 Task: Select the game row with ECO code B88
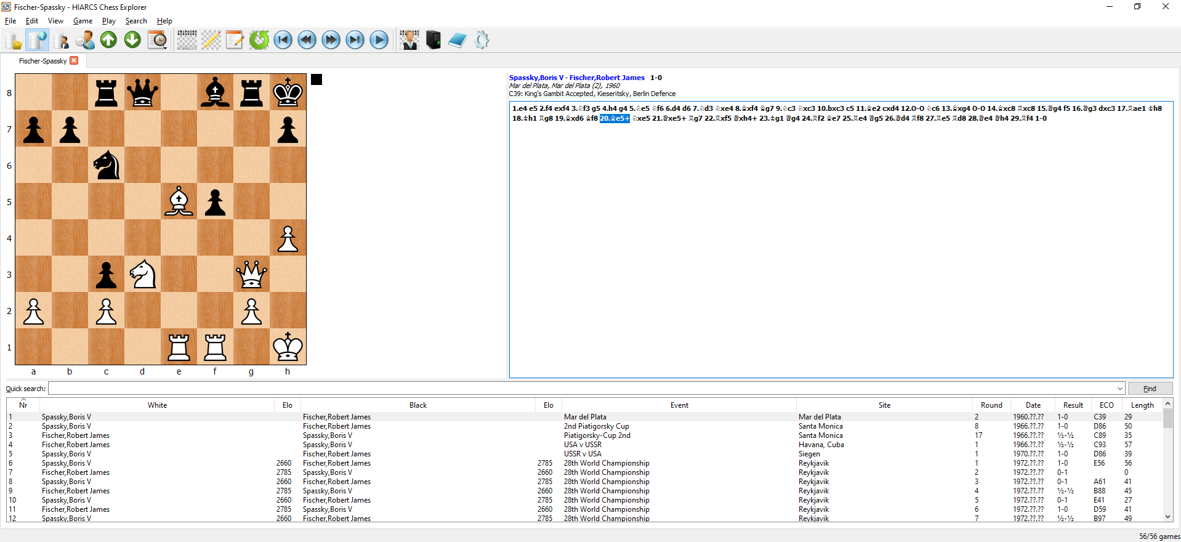pos(585,491)
